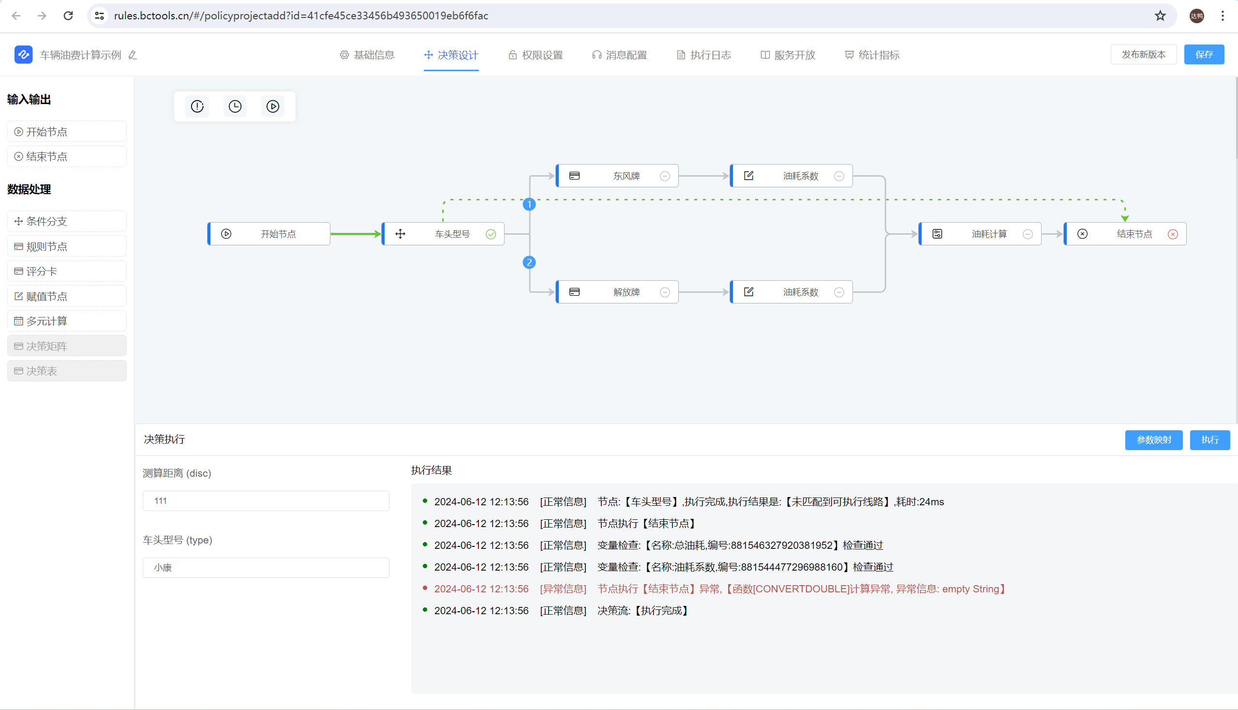Click branch marker 1 on the flow line
This screenshot has width=1238, height=710.
pos(529,204)
